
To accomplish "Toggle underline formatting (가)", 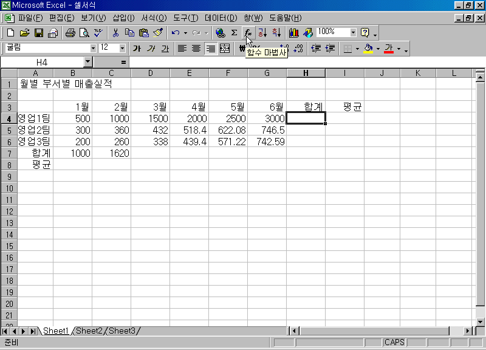I will 165,49.
